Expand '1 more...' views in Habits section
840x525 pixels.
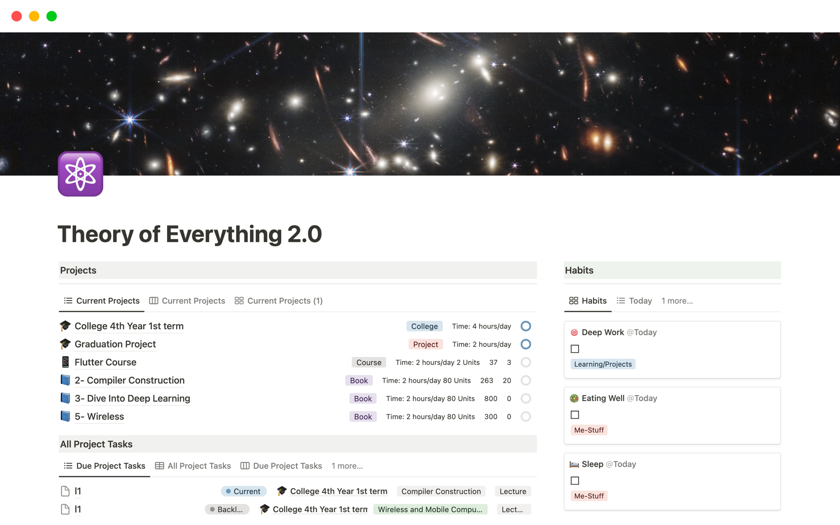click(x=677, y=301)
